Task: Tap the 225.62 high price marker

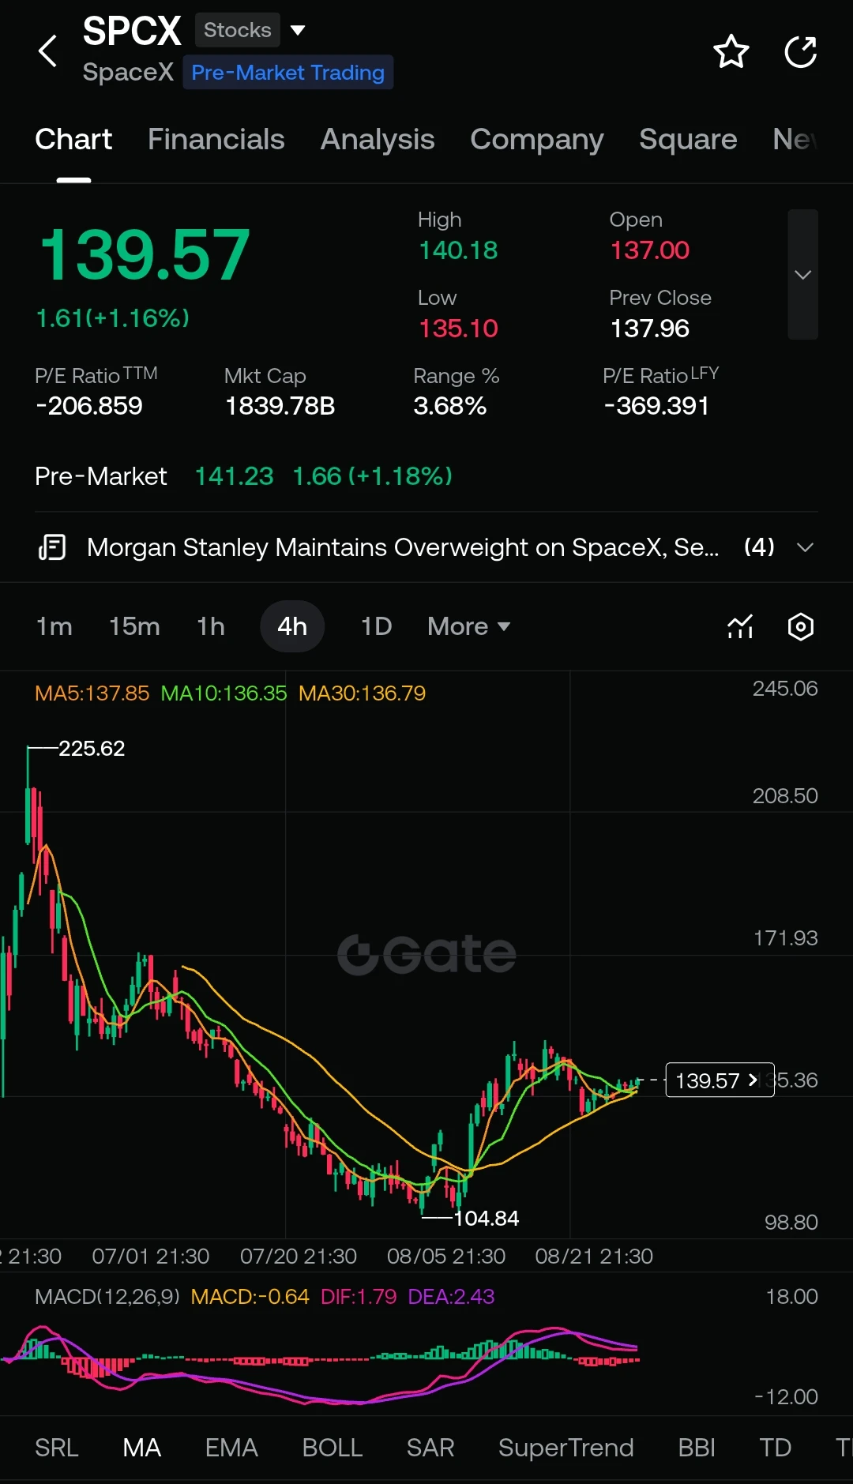Action: (92, 748)
